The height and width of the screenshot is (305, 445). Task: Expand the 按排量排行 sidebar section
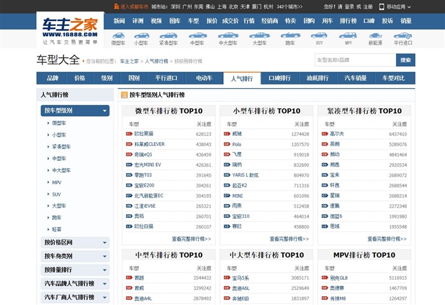[75, 270]
